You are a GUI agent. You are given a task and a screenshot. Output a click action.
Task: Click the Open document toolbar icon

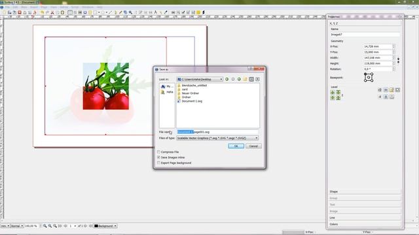tap(9, 12)
